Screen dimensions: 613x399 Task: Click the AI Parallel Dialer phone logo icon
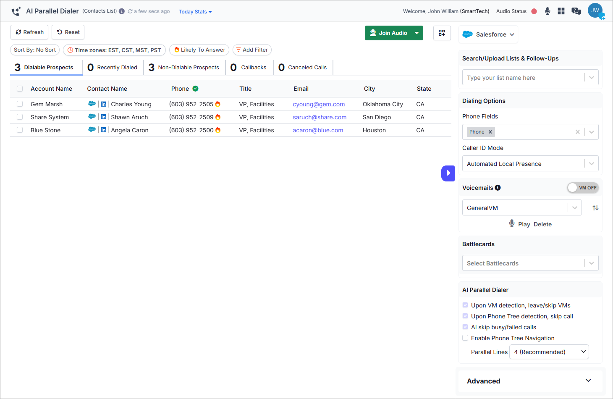[x=16, y=11]
